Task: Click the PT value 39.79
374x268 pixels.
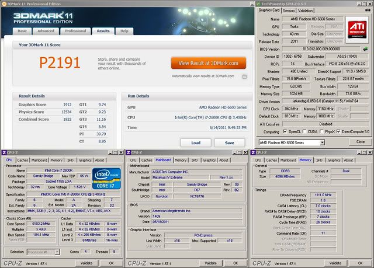Action: [x=101, y=134]
